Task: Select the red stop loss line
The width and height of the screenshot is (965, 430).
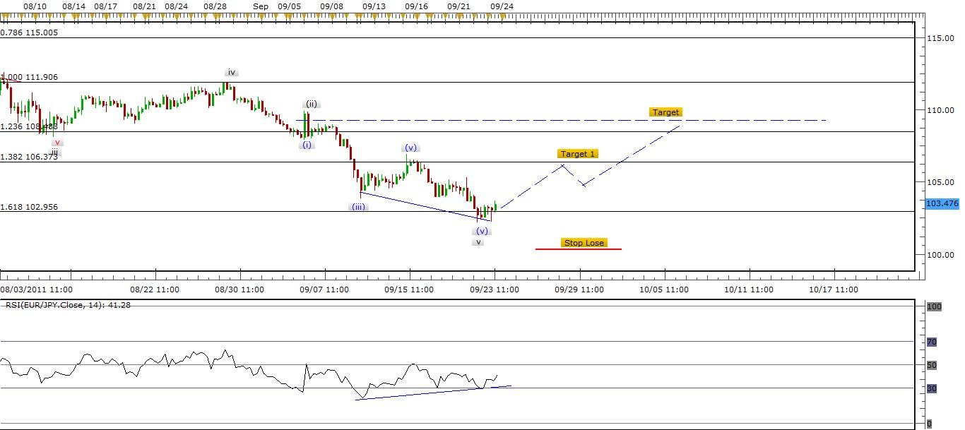Action: [578, 249]
